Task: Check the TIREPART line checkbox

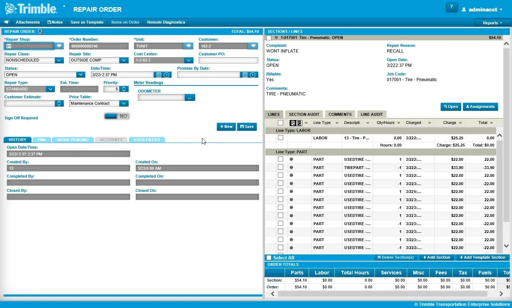Action: pyautogui.click(x=280, y=167)
